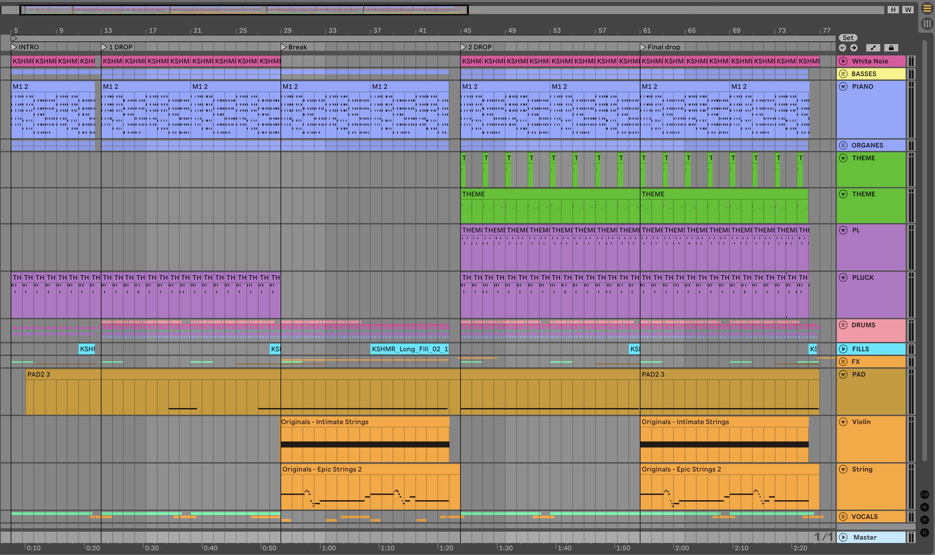The height and width of the screenshot is (555, 935).
Task: Jump to next locator arrow
Action: pyautogui.click(x=854, y=47)
